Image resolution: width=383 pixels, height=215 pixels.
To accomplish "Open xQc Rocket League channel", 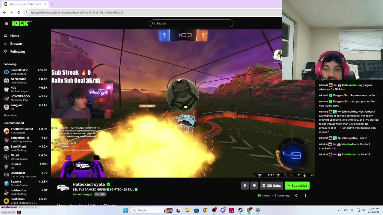I will (25, 89).
